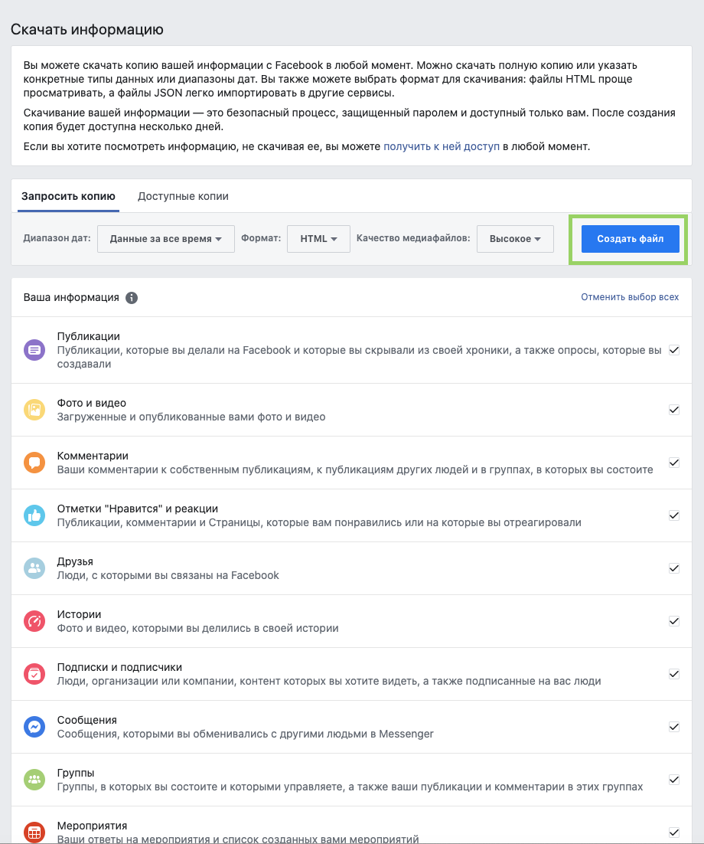
Task: Uncheck the Сообщения checkbox
Action: [x=674, y=727]
